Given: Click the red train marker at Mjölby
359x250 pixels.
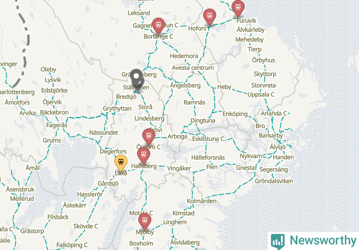Looking at the screenshot, I should point(145,222).
